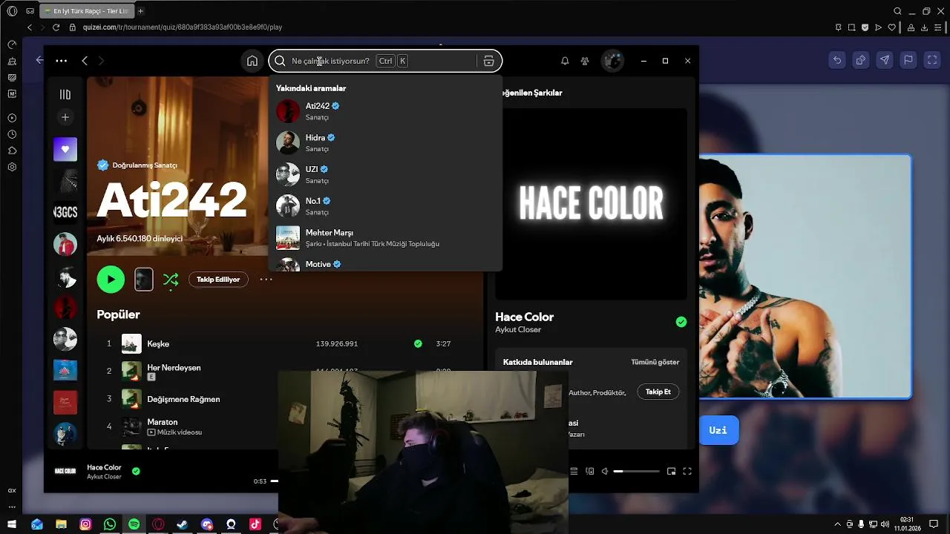Select UZI from recent searches
950x534 pixels.
click(x=385, y=174)
